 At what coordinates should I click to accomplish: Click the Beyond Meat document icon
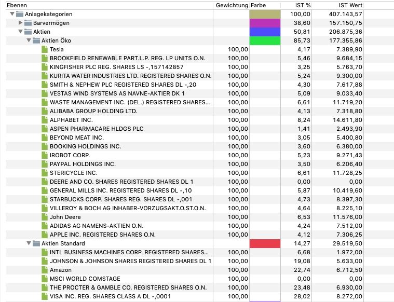click(x=45, y=138)
